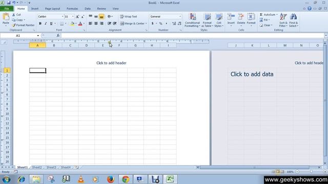328x184 pixels.
Task: Click the Insert Function fx icon
Action: point(58,36)
